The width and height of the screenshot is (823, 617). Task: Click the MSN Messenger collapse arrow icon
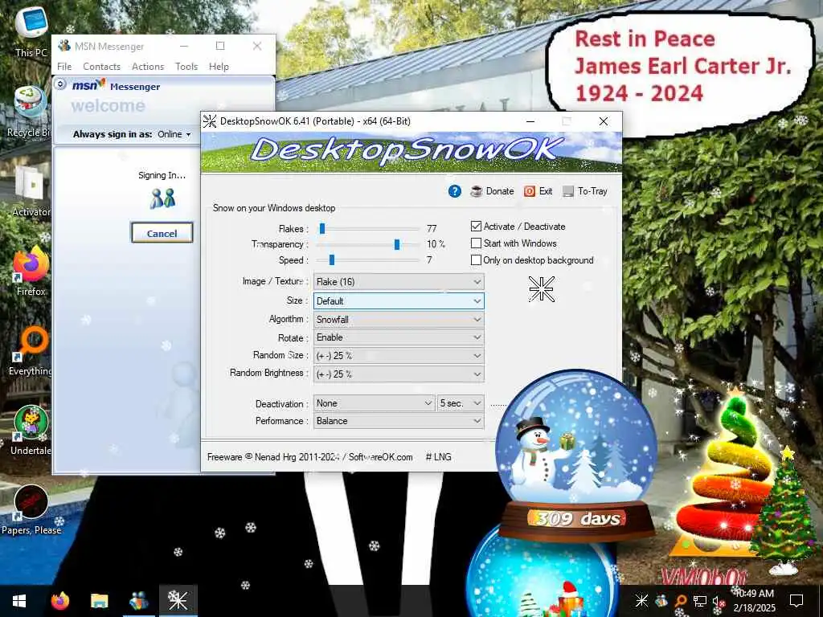(60, 84)
